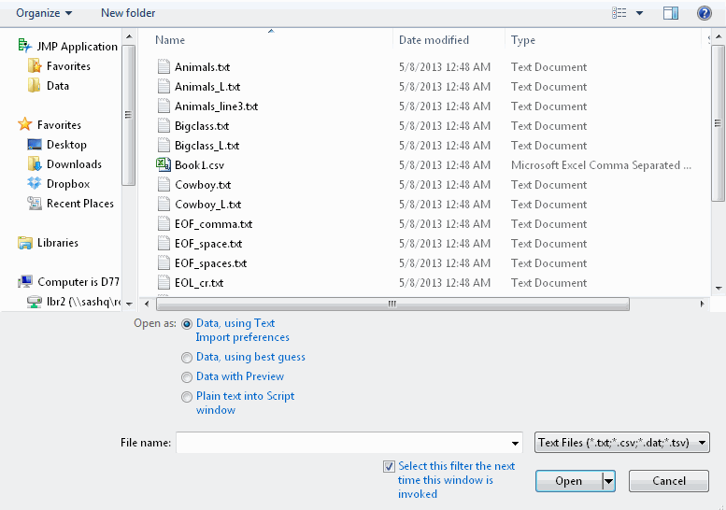The image size is (726, 510).
Task: Click the Cancel button
Action: (669, 481)
